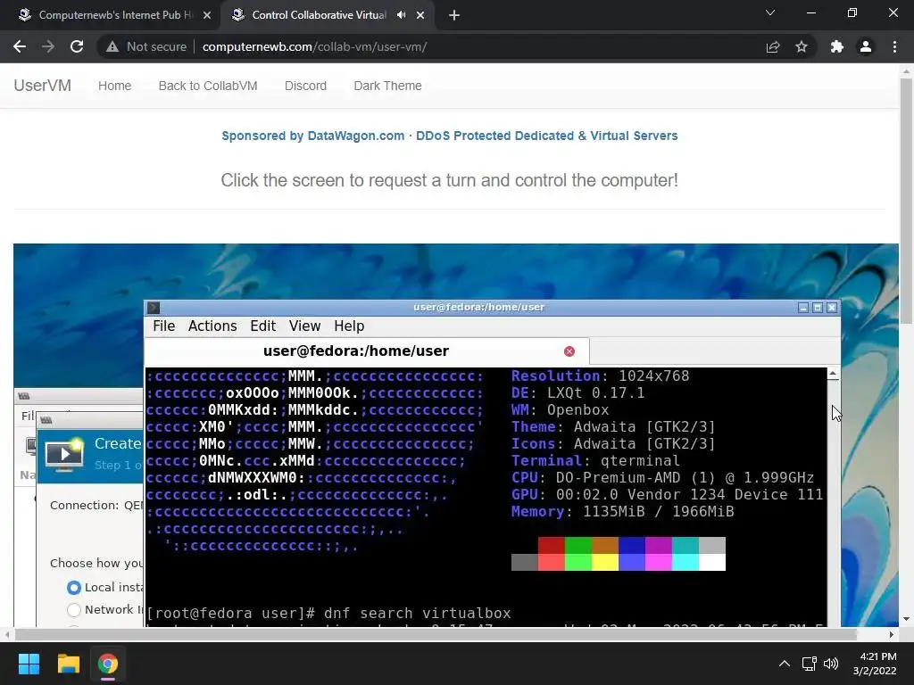This screenshot has height=685, width=914.
Task: Click the address bar URL
Action: 315,46
